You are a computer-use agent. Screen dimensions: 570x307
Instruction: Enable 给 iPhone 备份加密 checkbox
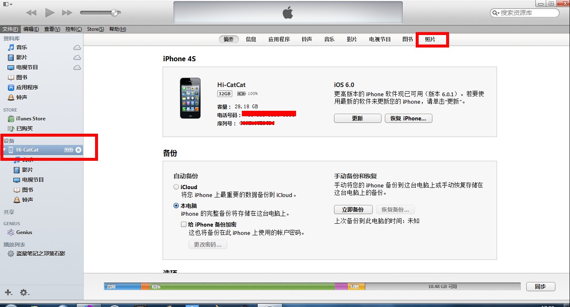tap(183, 224)
